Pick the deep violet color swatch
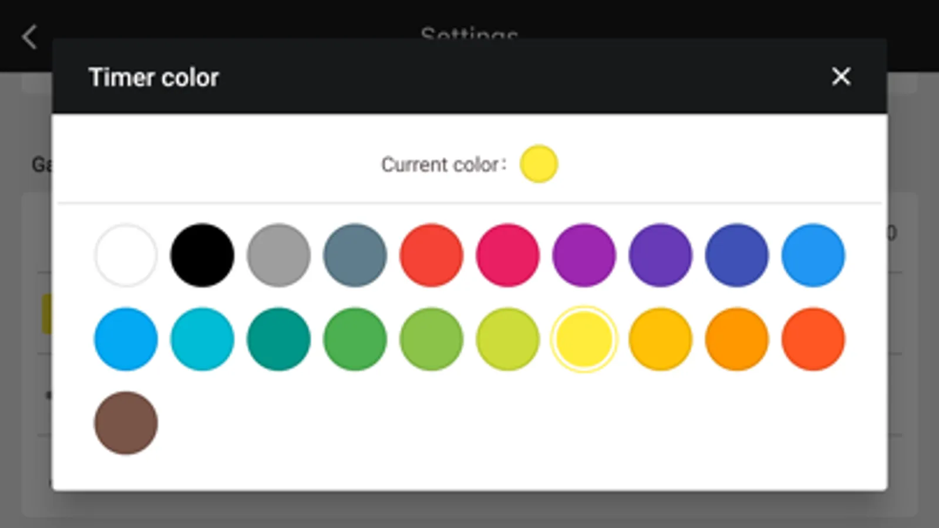The width and height of the screenshot is (939, 528). pos(660,255)
